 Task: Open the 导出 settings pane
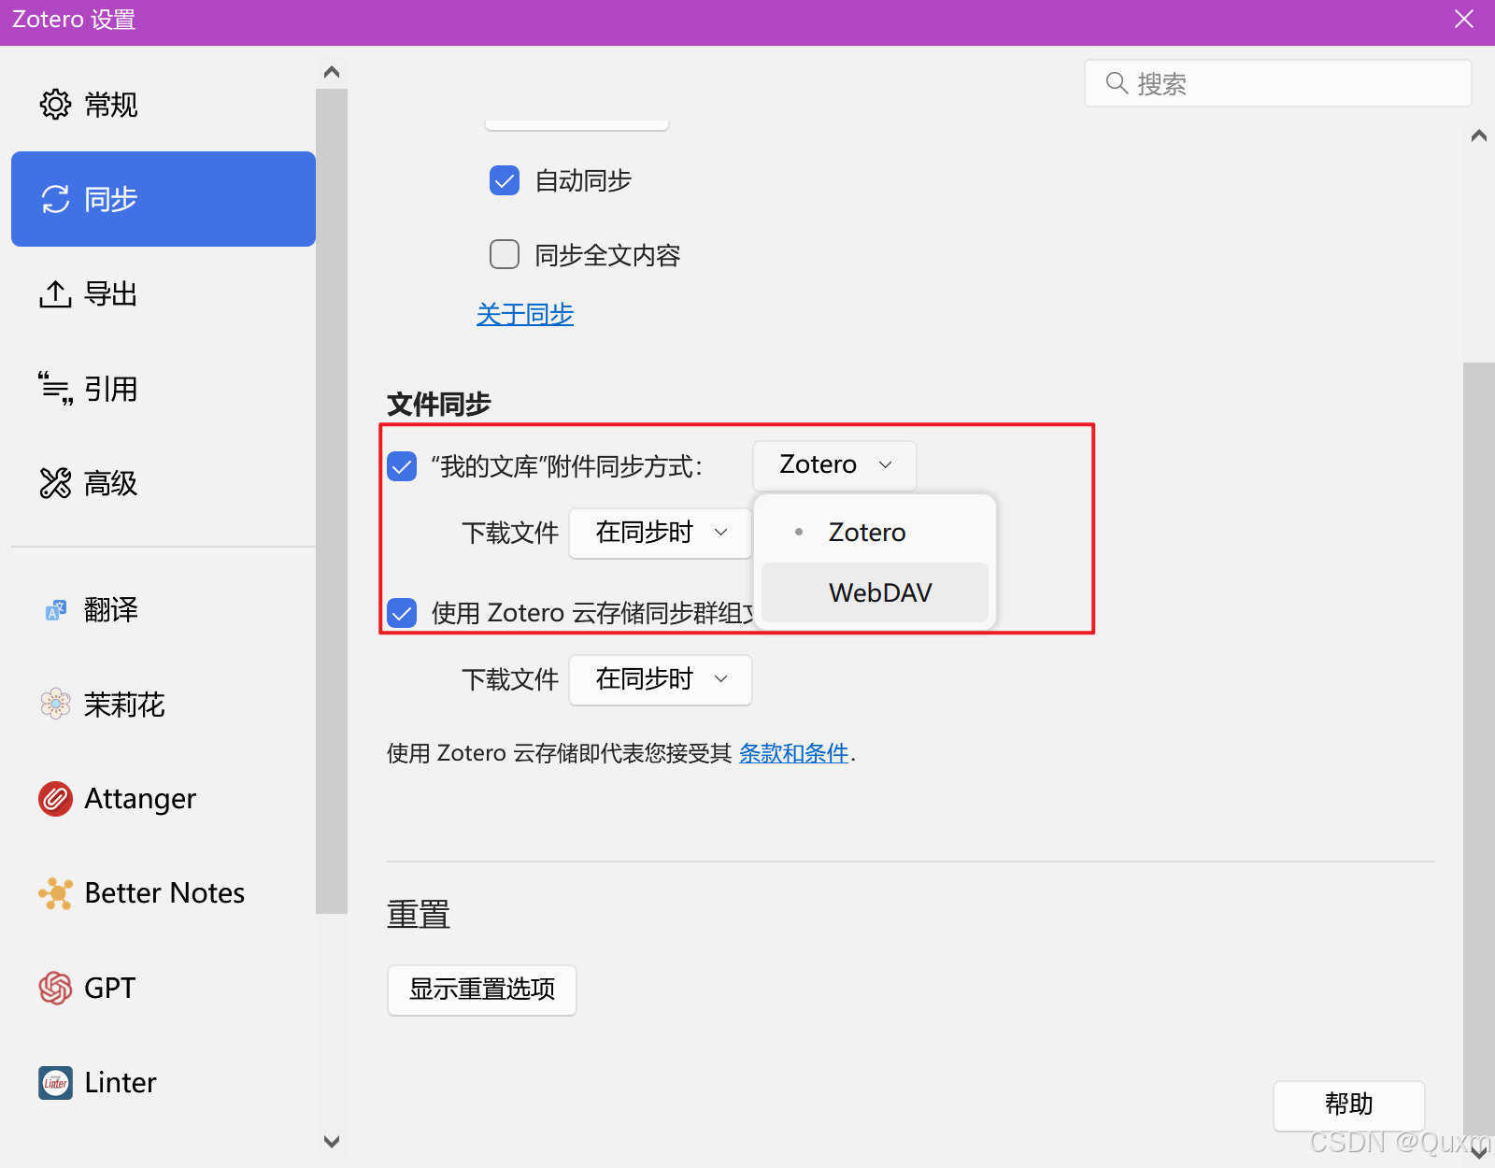pyautogui.click(x=164, y=293)
